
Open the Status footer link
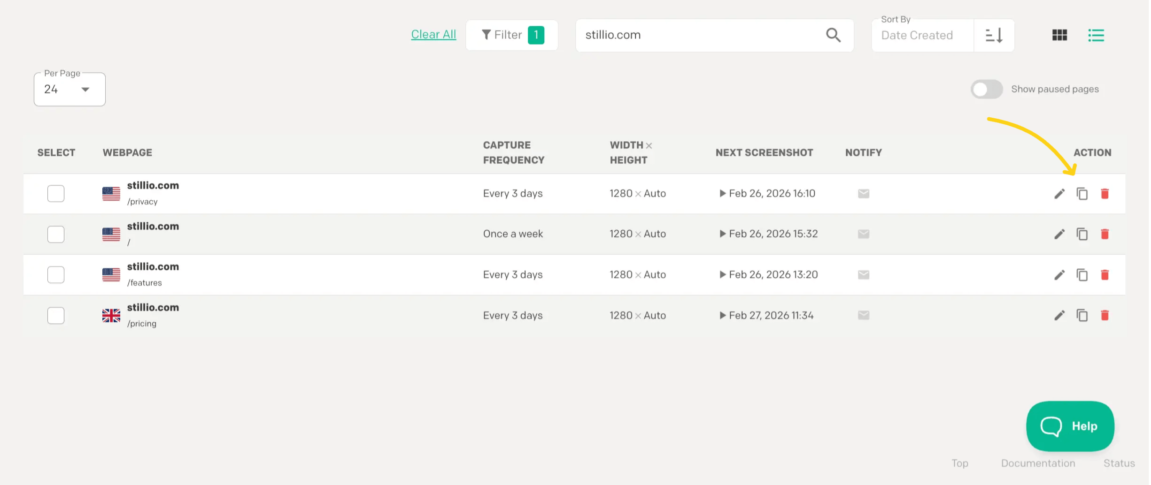(1119, 463)
